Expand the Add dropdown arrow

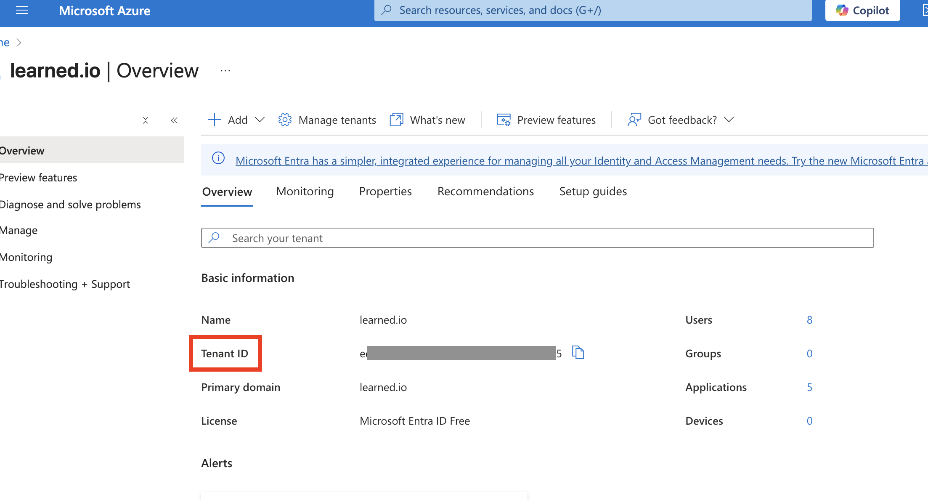[260, 120]
